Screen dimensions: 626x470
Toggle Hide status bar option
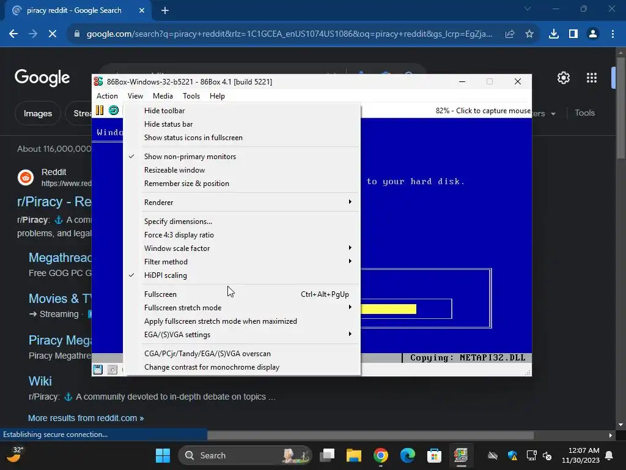(x=242, y=124)
